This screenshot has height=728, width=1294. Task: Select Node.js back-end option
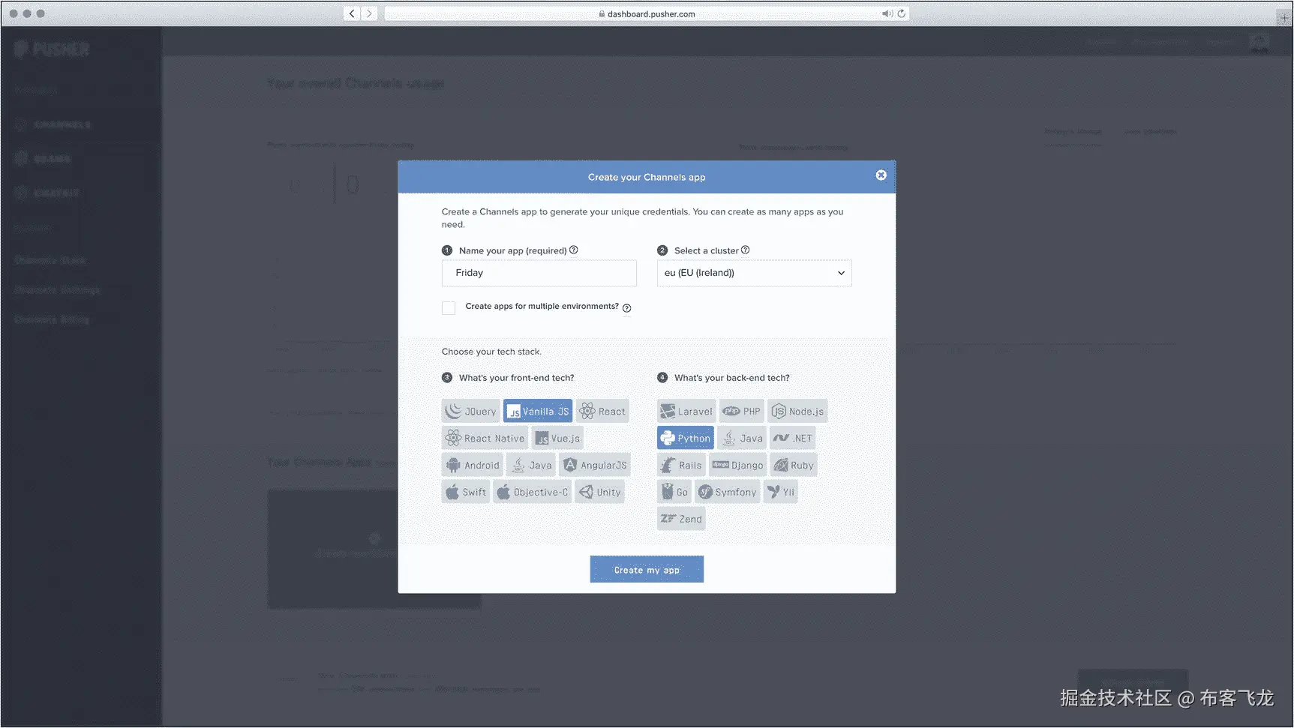pyautogui.click(x=797, y=411)
